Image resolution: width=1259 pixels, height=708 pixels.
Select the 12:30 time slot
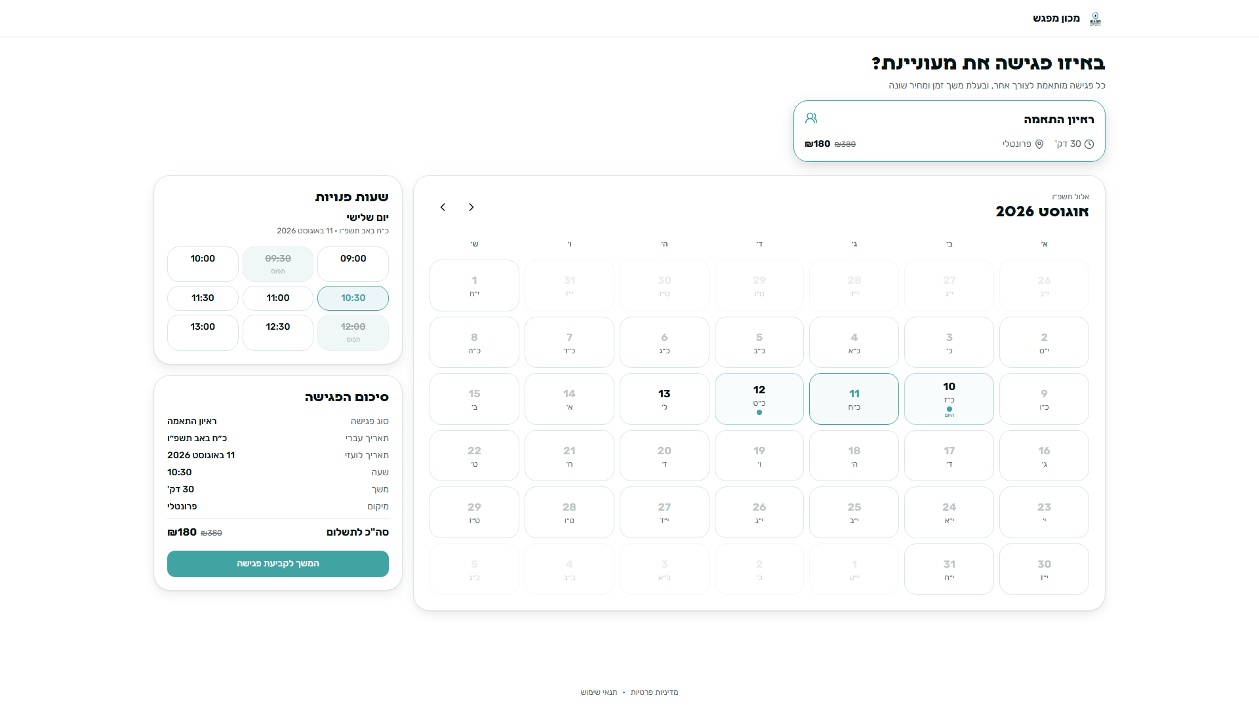pyautogui.click(x=278, y=332)
